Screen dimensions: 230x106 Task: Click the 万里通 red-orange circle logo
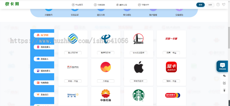(106, 67)
